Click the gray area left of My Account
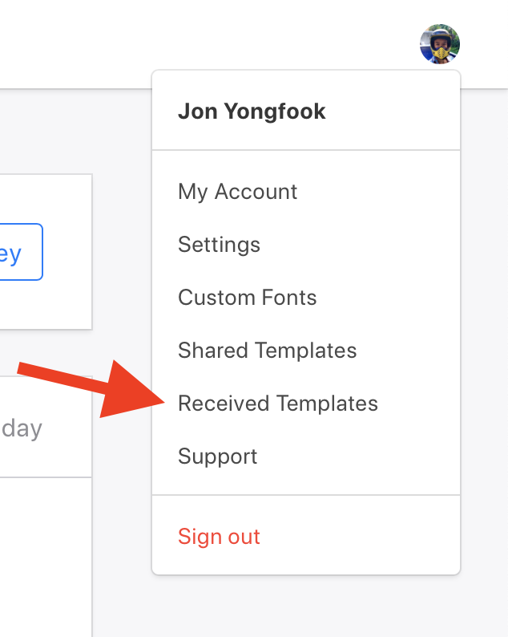508x637 pixels. [x=122, y=193]
